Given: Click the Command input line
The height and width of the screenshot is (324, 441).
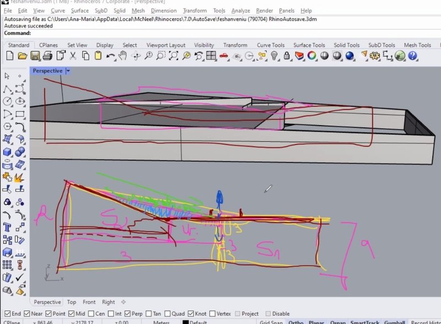Looking at the screenshot, I should (x=220, y=33).
